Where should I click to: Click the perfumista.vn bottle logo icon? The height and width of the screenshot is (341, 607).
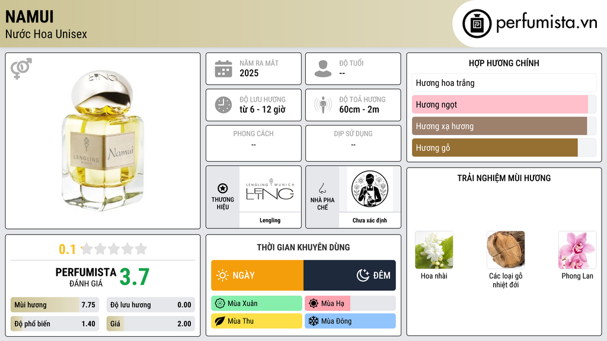coord(477,24)
